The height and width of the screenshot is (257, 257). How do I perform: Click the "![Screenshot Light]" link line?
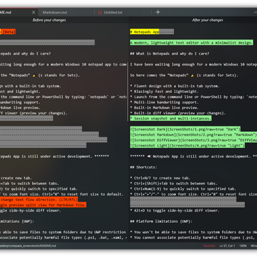(187, 145)
